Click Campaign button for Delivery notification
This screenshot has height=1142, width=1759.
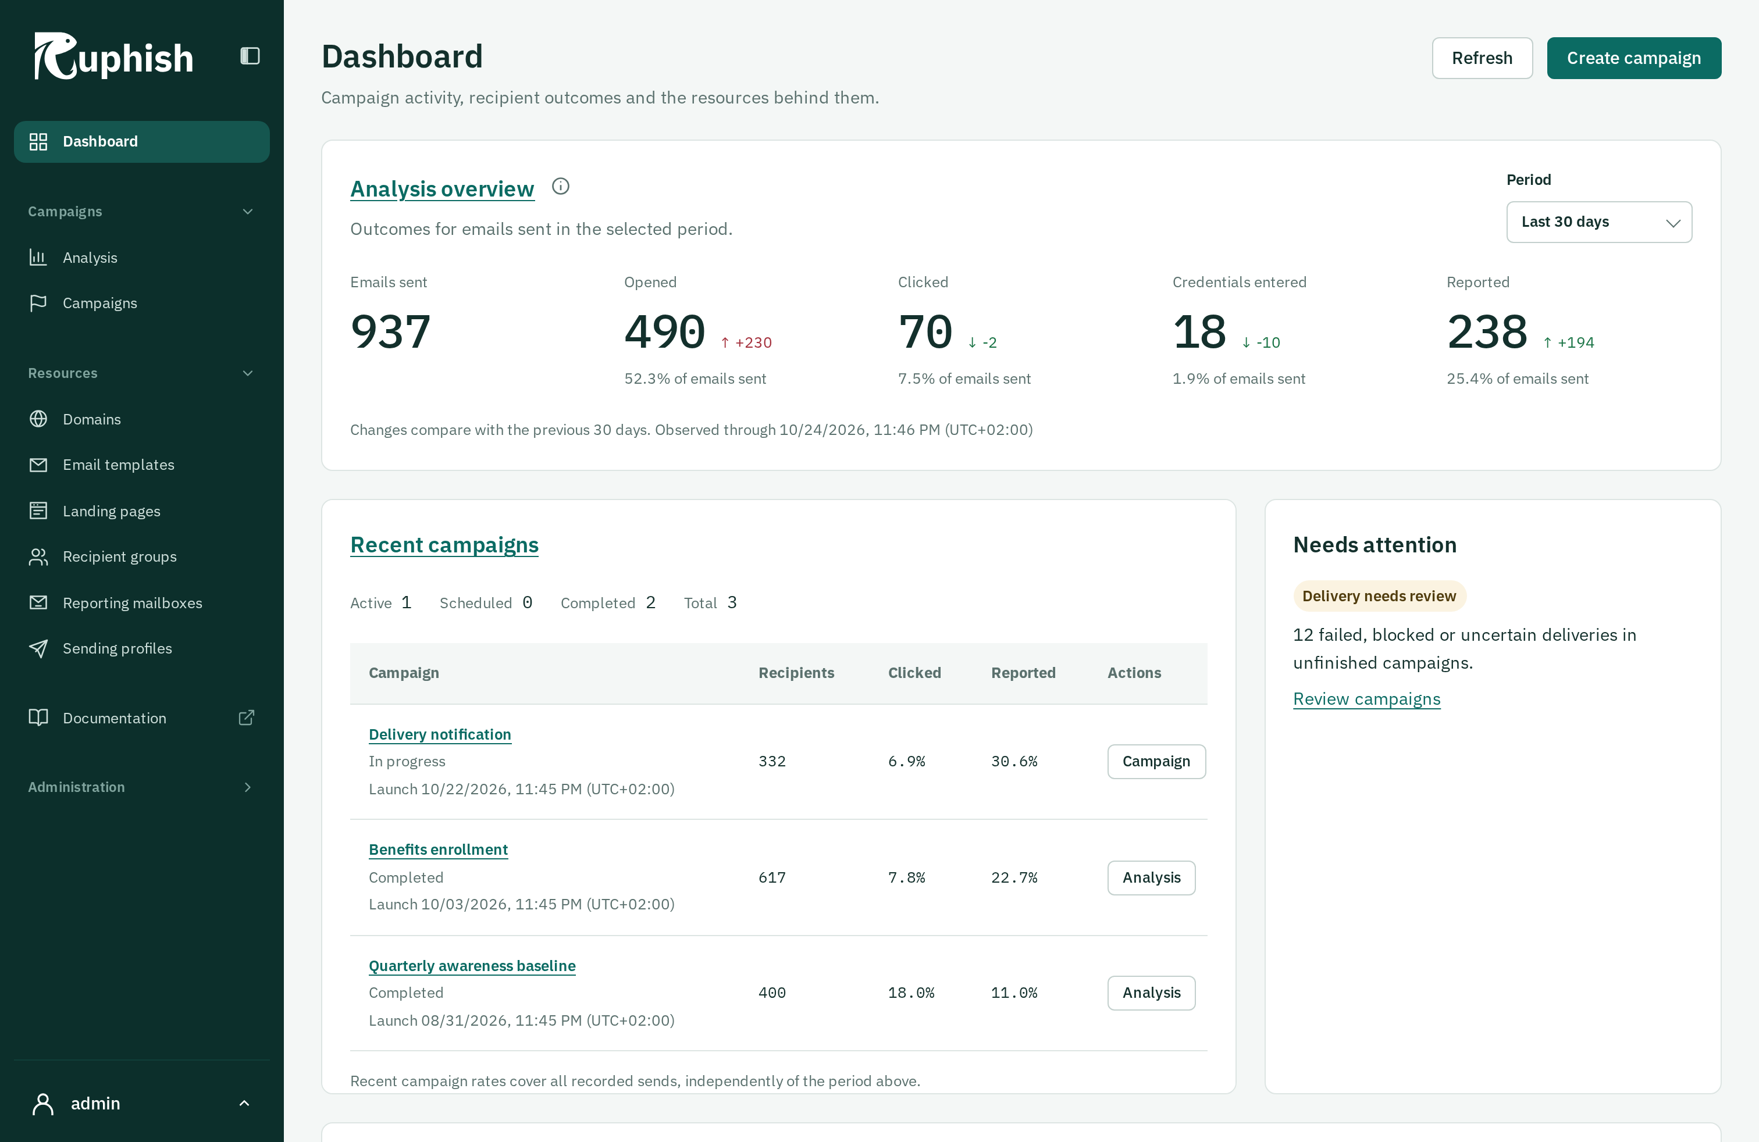click(x=1156, y=762)
